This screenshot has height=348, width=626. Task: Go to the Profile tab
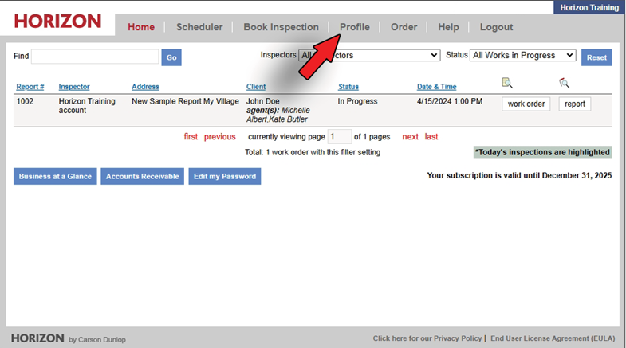(355, 27)
